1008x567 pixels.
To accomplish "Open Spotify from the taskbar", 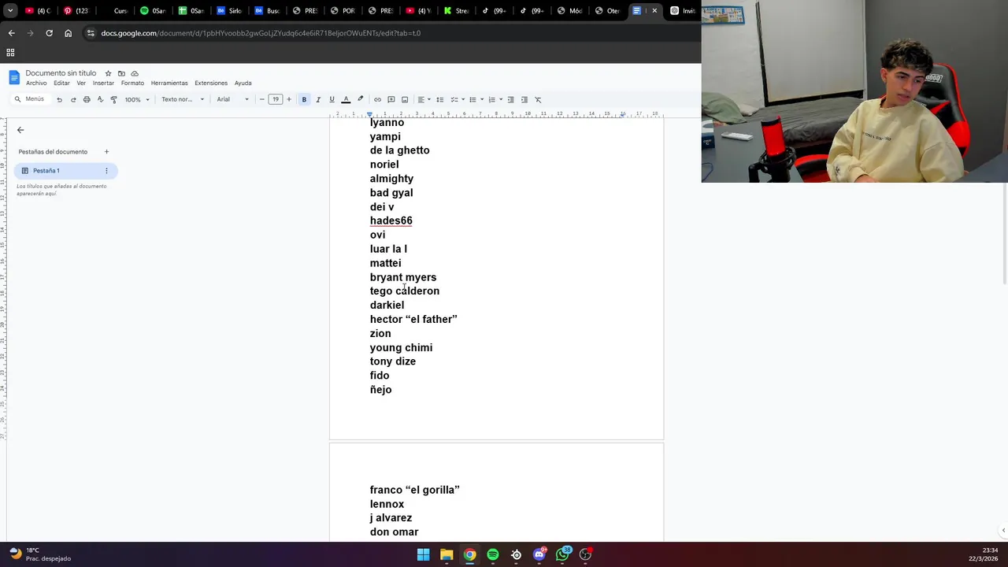I will [x=493, y=554].
